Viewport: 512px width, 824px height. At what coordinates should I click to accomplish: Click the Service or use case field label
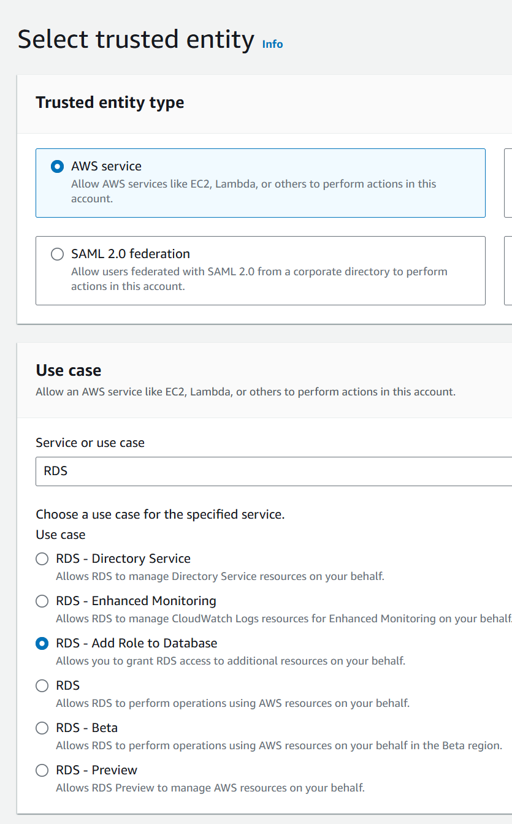(90, 443)
